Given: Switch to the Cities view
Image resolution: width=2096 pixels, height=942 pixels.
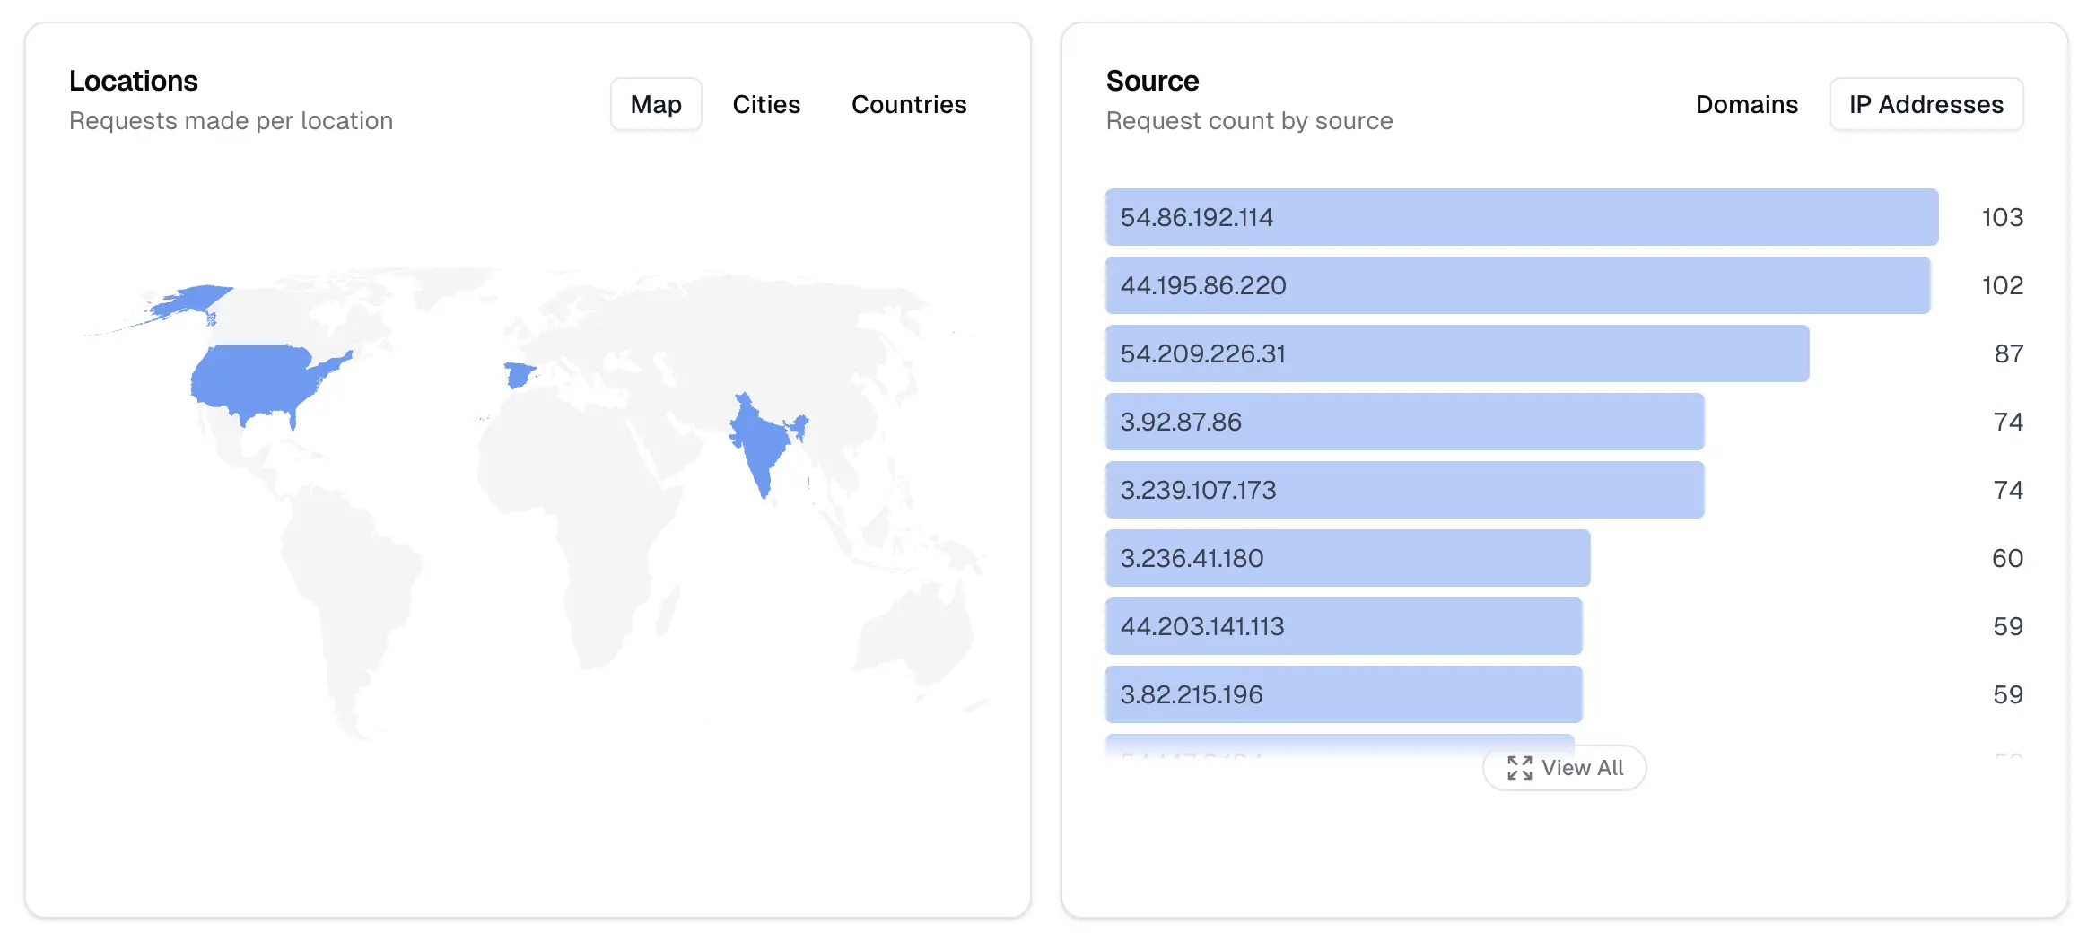Looking at the screenshot, I should pos(766,104).
